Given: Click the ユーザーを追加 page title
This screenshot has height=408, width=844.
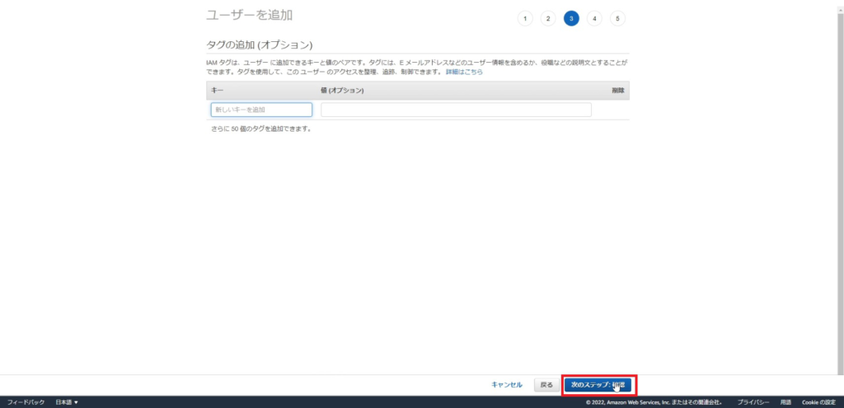Looking at the screenshot, I should tap(249, 15).
